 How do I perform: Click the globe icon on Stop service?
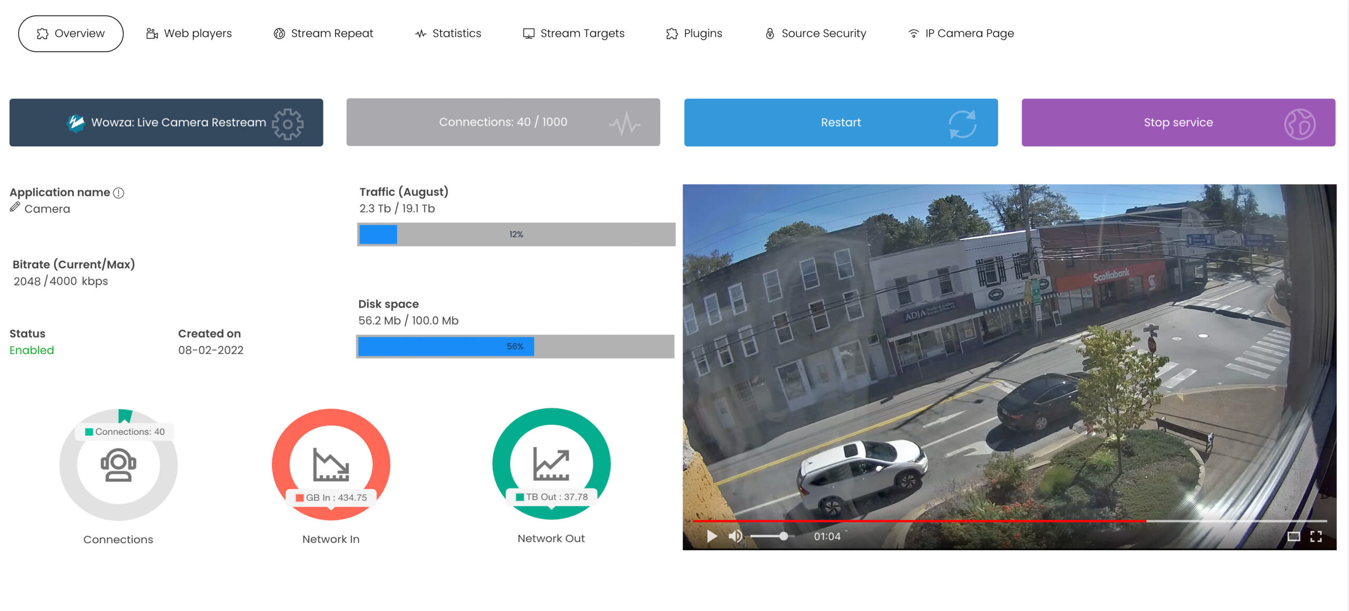[1299, 124]
